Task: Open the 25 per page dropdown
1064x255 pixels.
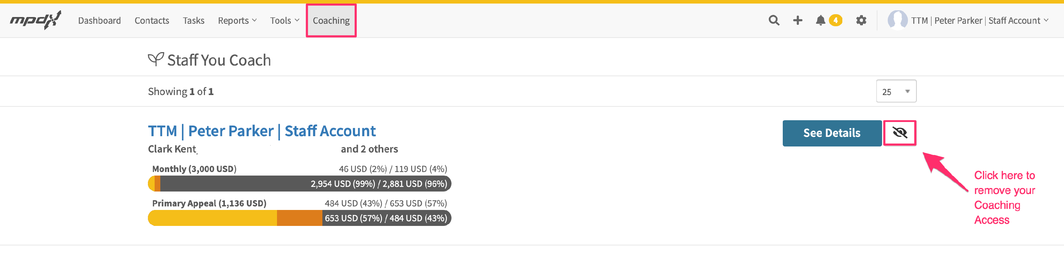Action: pyautogui.click(x=896, y=92)
